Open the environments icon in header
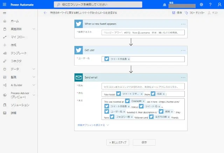 [164, 5]
